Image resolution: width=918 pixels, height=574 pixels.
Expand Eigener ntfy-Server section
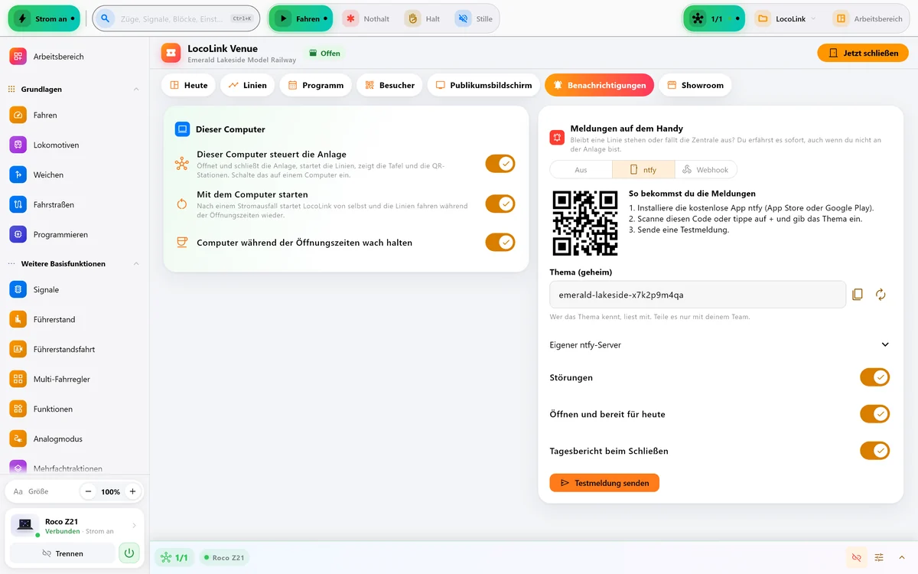coord(720,344)
